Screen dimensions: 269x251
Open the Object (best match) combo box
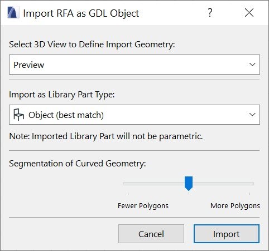134,115
